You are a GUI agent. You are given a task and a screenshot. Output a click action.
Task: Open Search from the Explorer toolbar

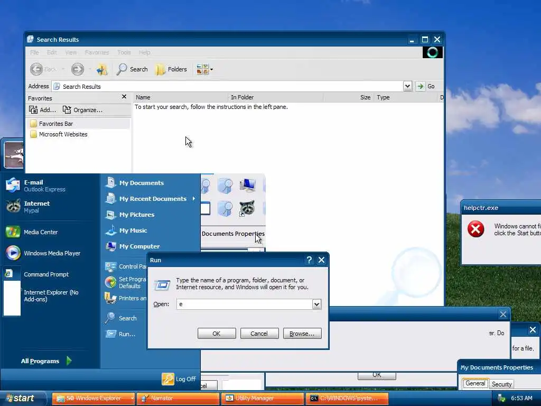click(132, 69)
